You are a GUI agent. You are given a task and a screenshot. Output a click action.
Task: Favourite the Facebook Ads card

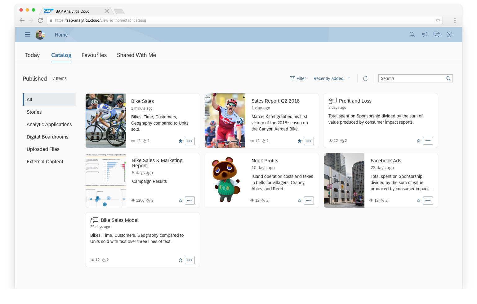pos(419,200)
